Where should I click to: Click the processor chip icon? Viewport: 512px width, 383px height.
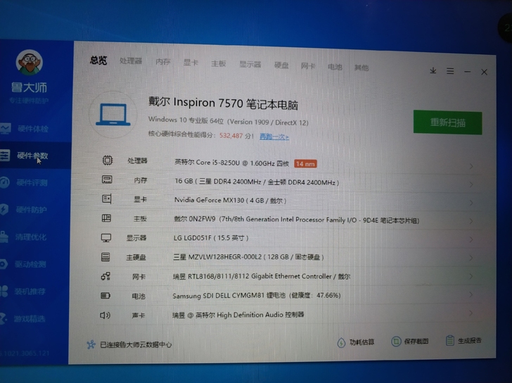click(108, 160)
